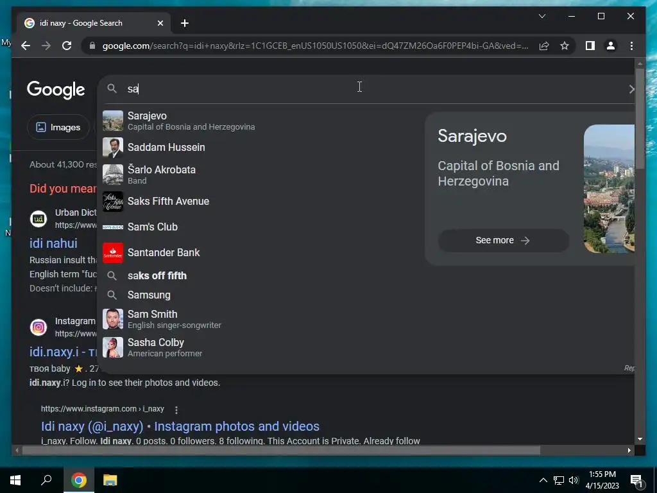Choose the Sasha Colby suggestion
This screenshot has height=493, width=657.
pyautogui.click(x=260, y=347)
